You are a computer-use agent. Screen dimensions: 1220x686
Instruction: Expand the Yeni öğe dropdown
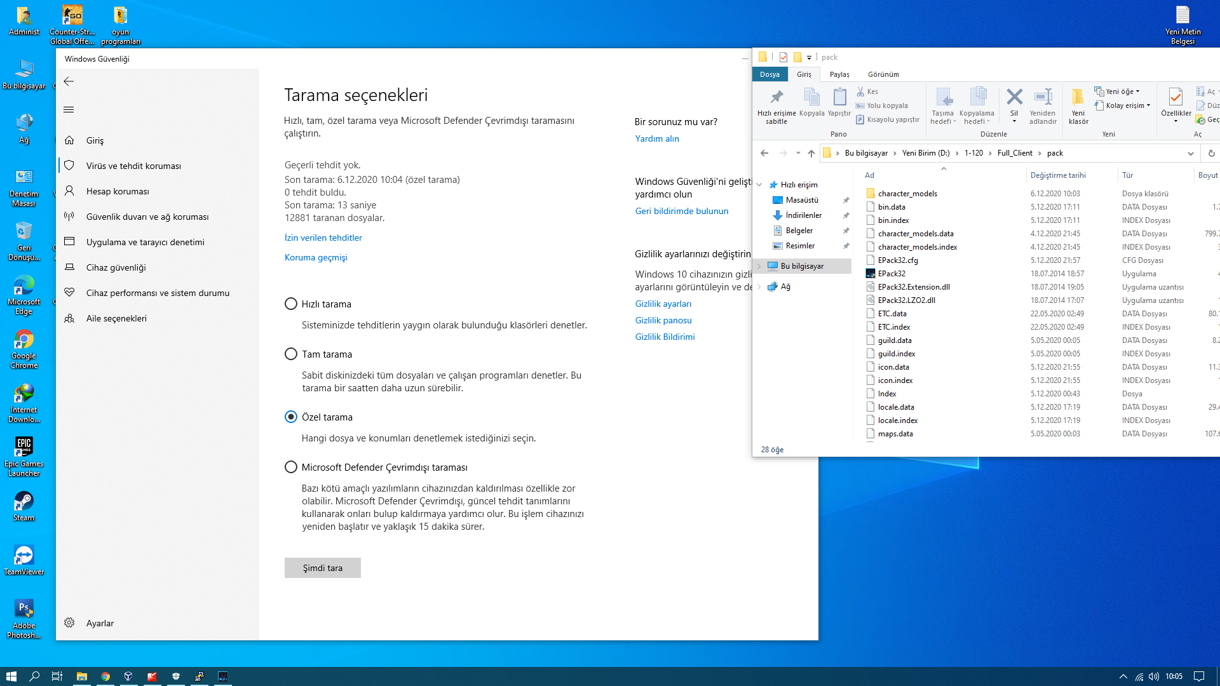coord(1117,91)
